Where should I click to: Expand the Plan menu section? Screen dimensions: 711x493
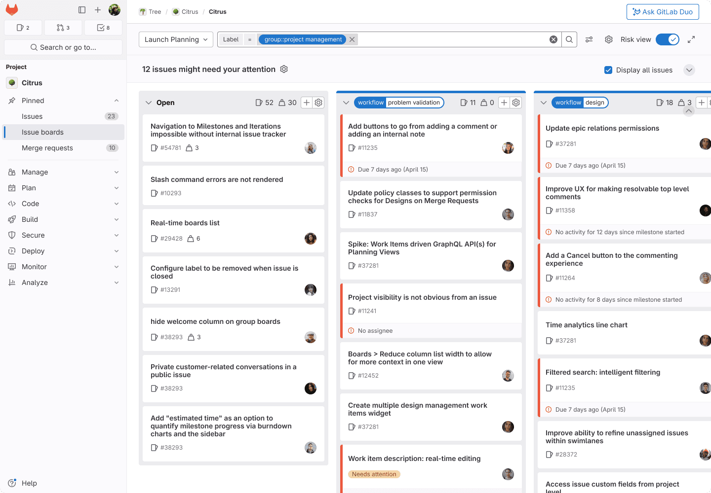(63, 188)
